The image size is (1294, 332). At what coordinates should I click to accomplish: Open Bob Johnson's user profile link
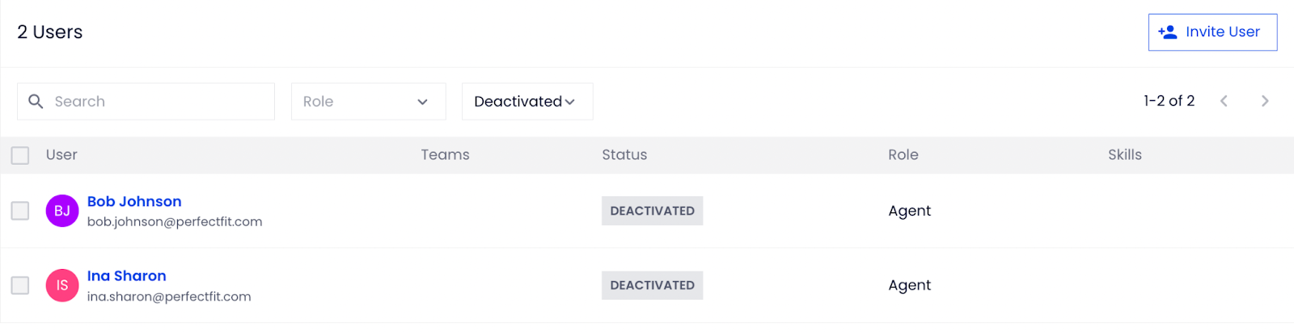[x=134, y=201]
